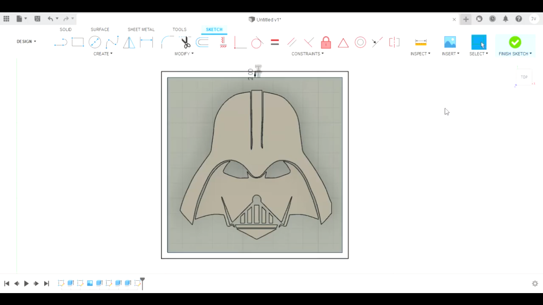The image size is (543, 305).
Task: Open a new design tab with plus
Action: tap(466, 19)
